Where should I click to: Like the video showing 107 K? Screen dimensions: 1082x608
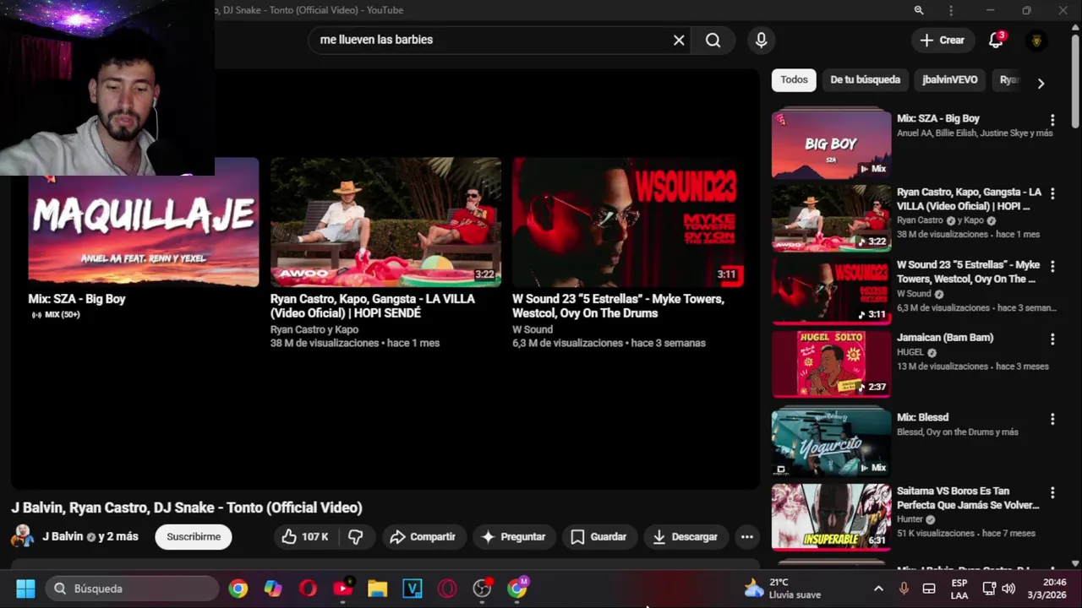(x=304, y=536)
